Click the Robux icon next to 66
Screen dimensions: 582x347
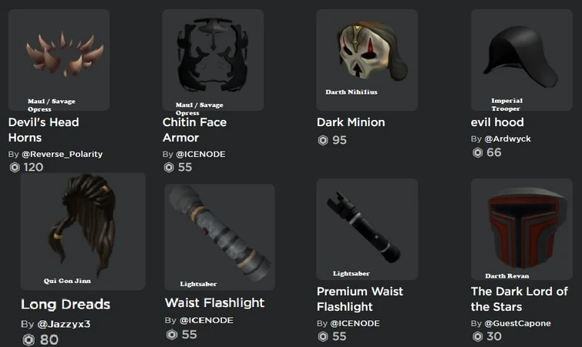477,152
